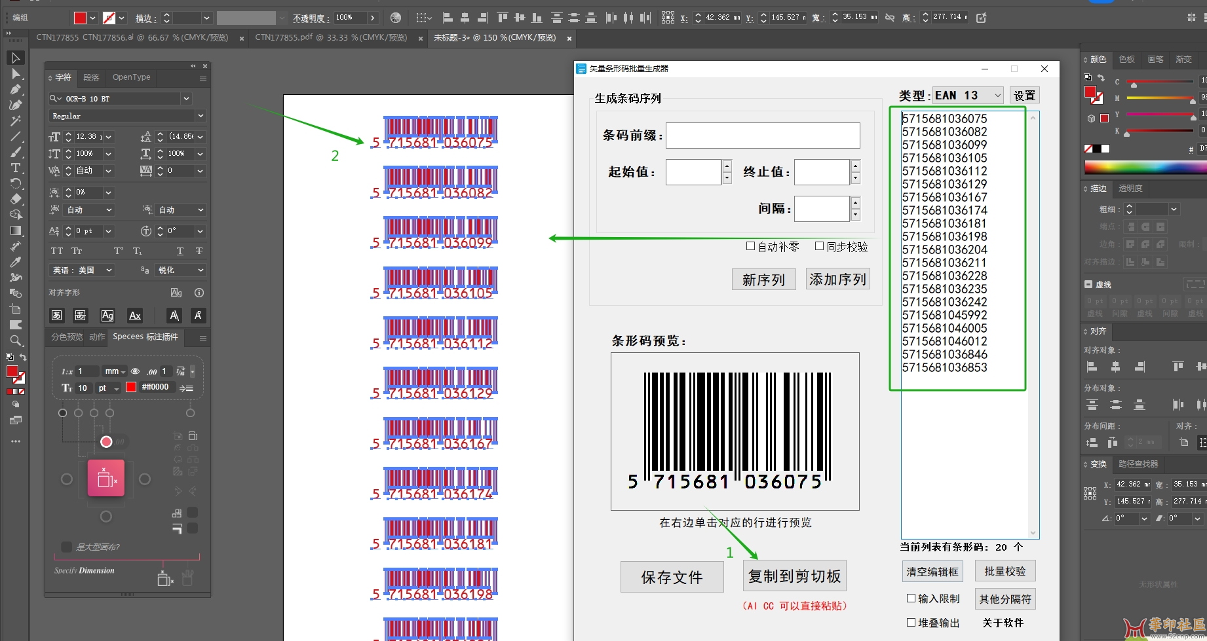
Task: Switch to the CTN177855.pdf document tab
Action: 331,38
